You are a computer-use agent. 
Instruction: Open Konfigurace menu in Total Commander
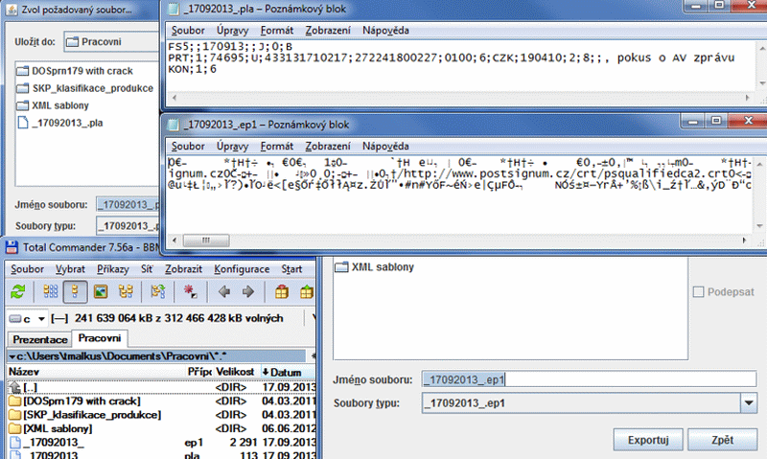click(x=242, y=269)
